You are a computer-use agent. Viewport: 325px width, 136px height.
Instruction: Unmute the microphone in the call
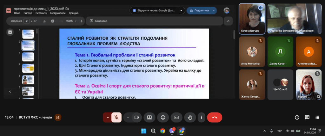pyautogui.click(x=116, y=117)
